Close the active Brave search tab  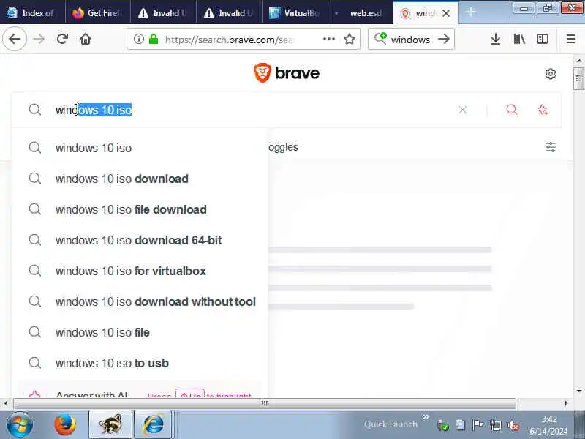coord(446,13)
